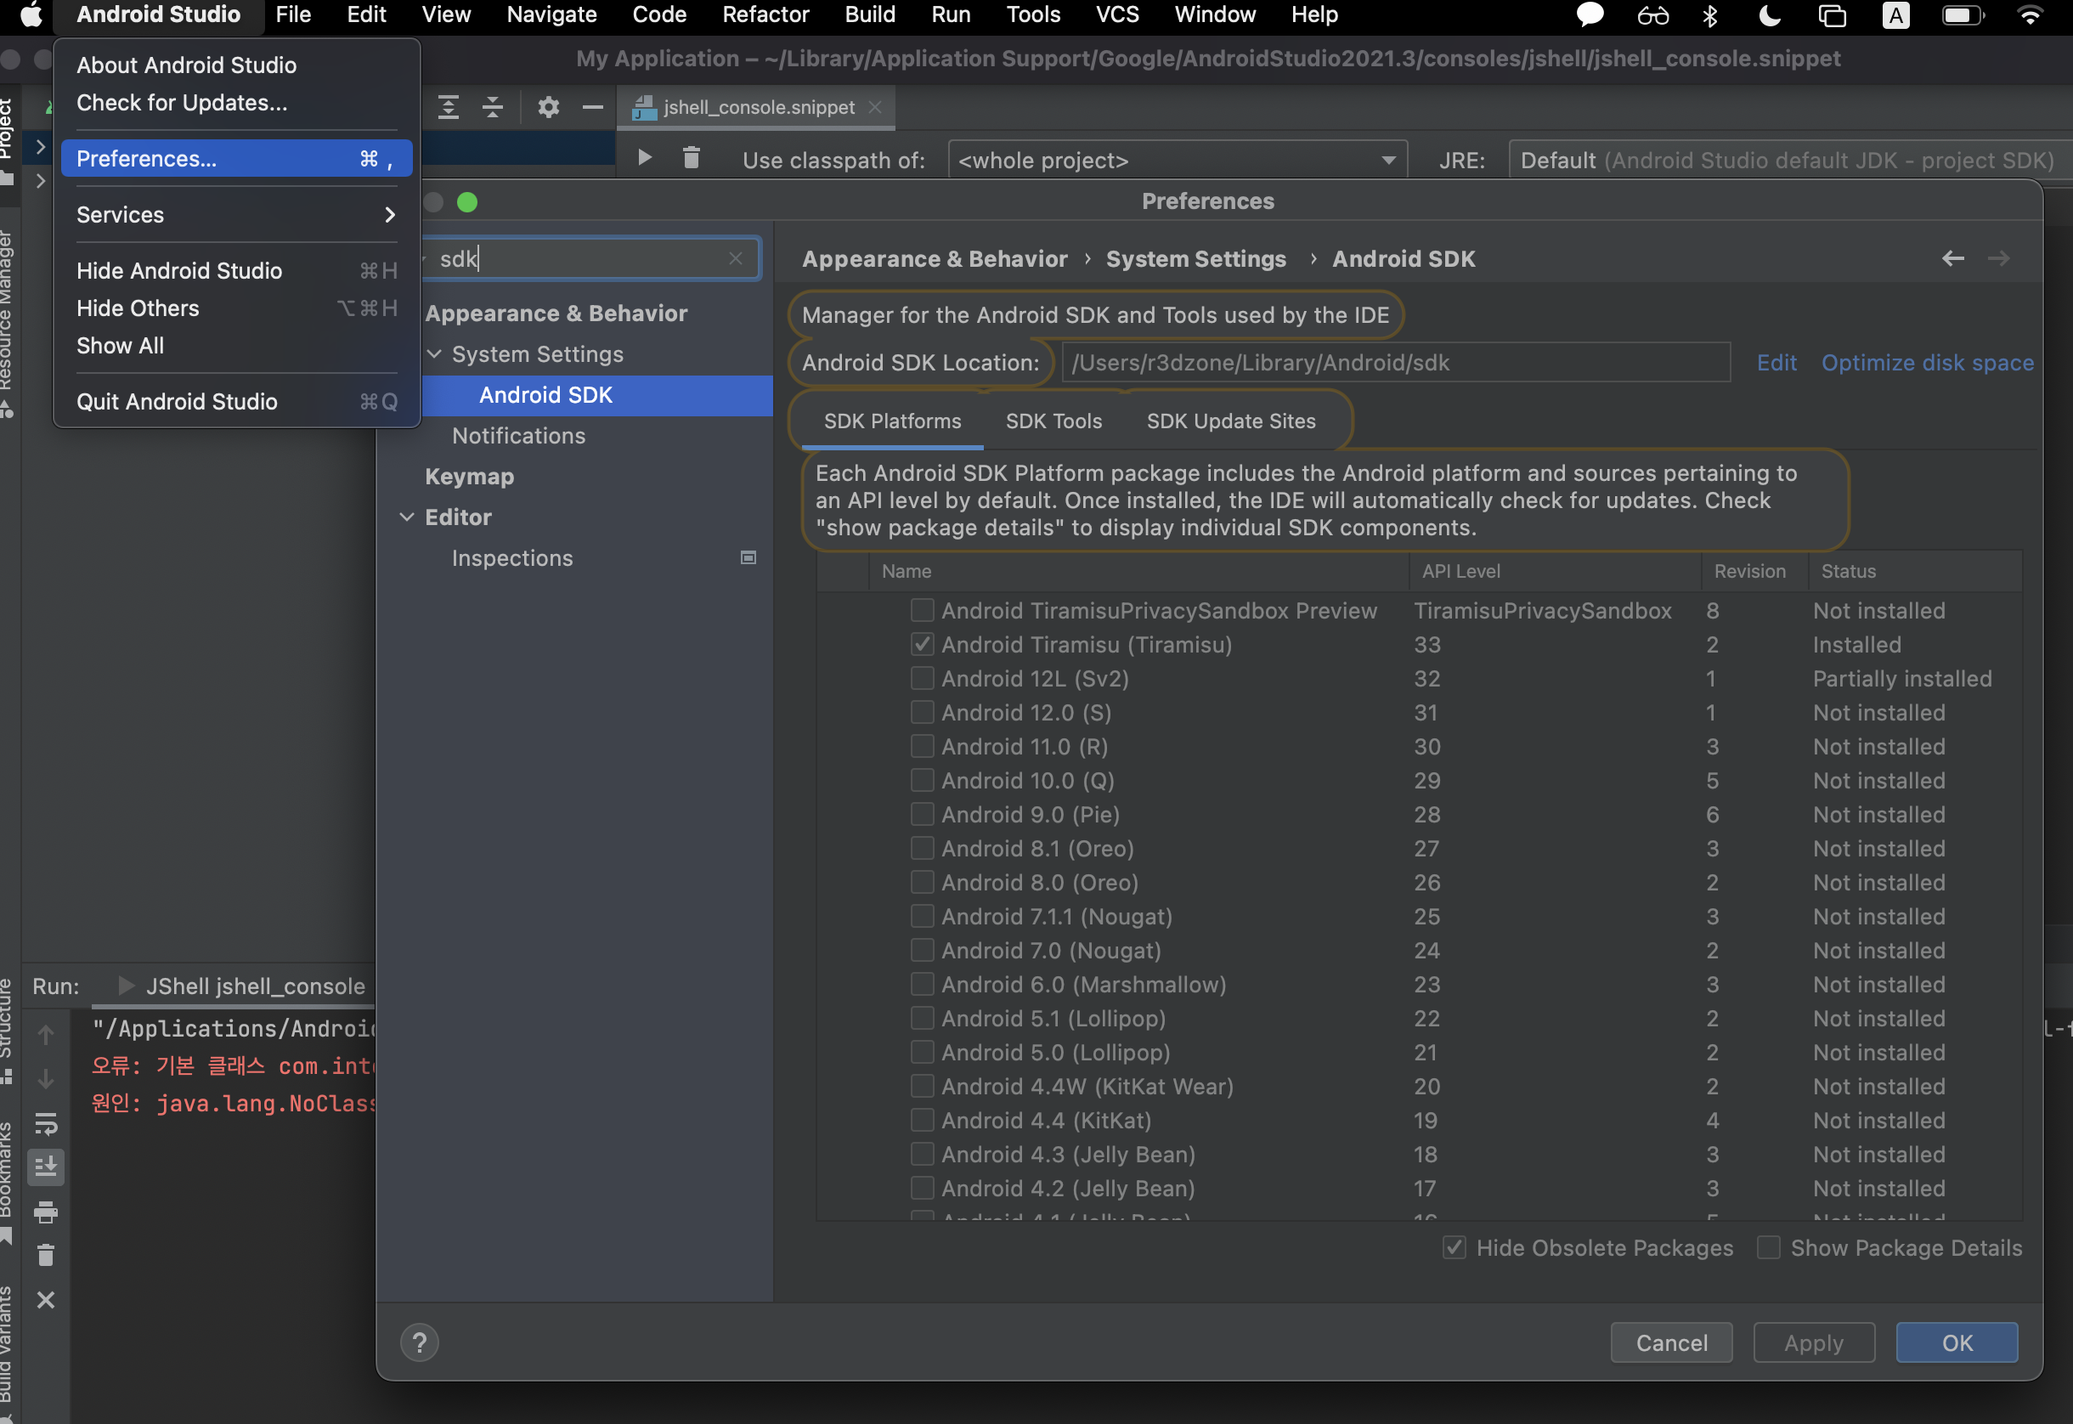Open the Use classpath of dropdown

1177,161
